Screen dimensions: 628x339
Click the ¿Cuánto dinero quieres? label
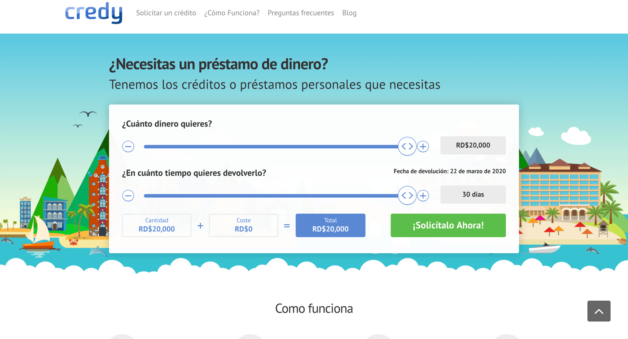(x=167, y=124)
